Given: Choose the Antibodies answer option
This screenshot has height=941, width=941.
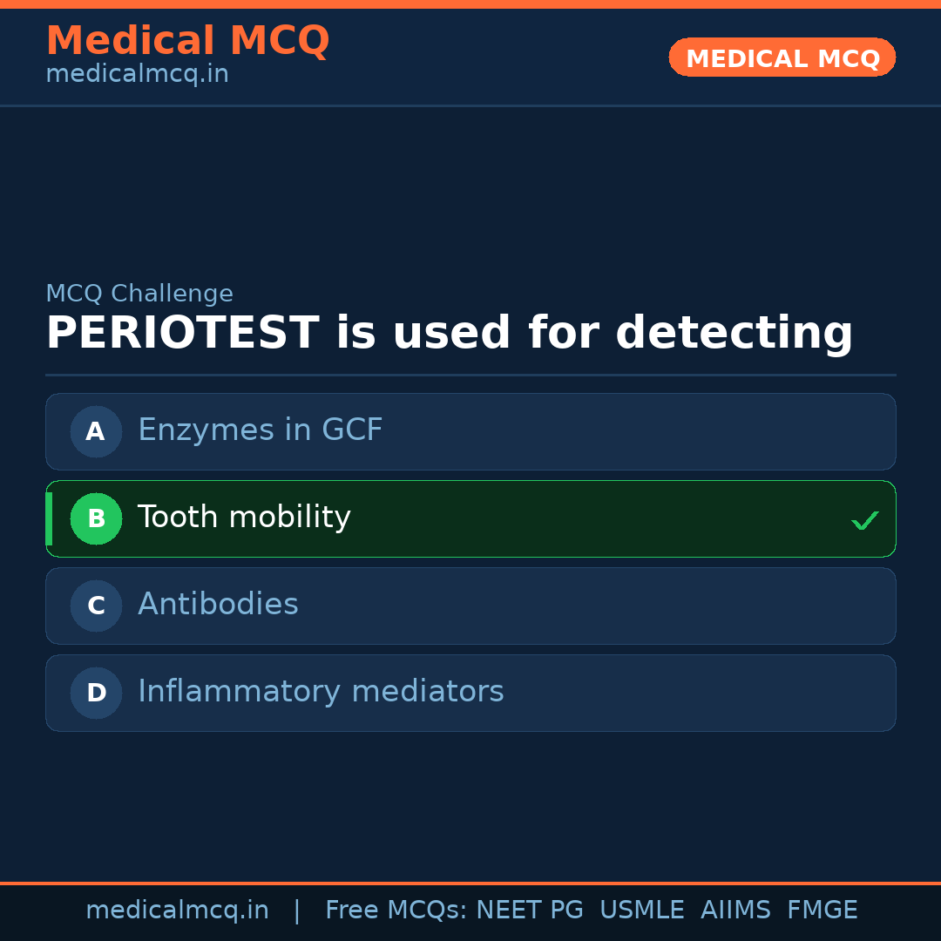Looking at the screenshot, I should point(218,605).
